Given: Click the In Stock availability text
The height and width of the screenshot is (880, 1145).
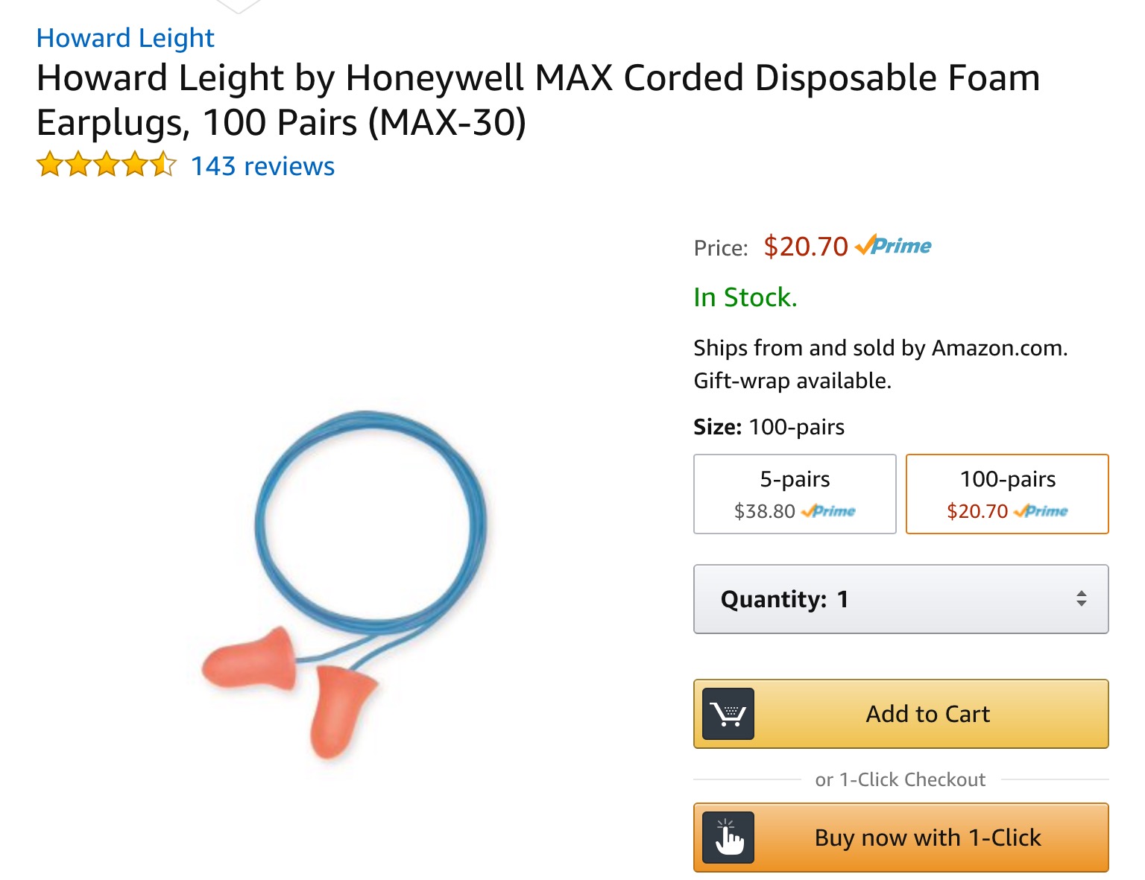Looking at the screenshot, I should [x=745, y=297].
